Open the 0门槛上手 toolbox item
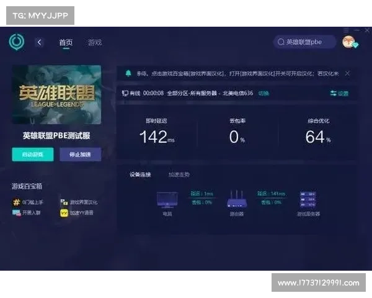372x298 pixels. coord(30,202)
